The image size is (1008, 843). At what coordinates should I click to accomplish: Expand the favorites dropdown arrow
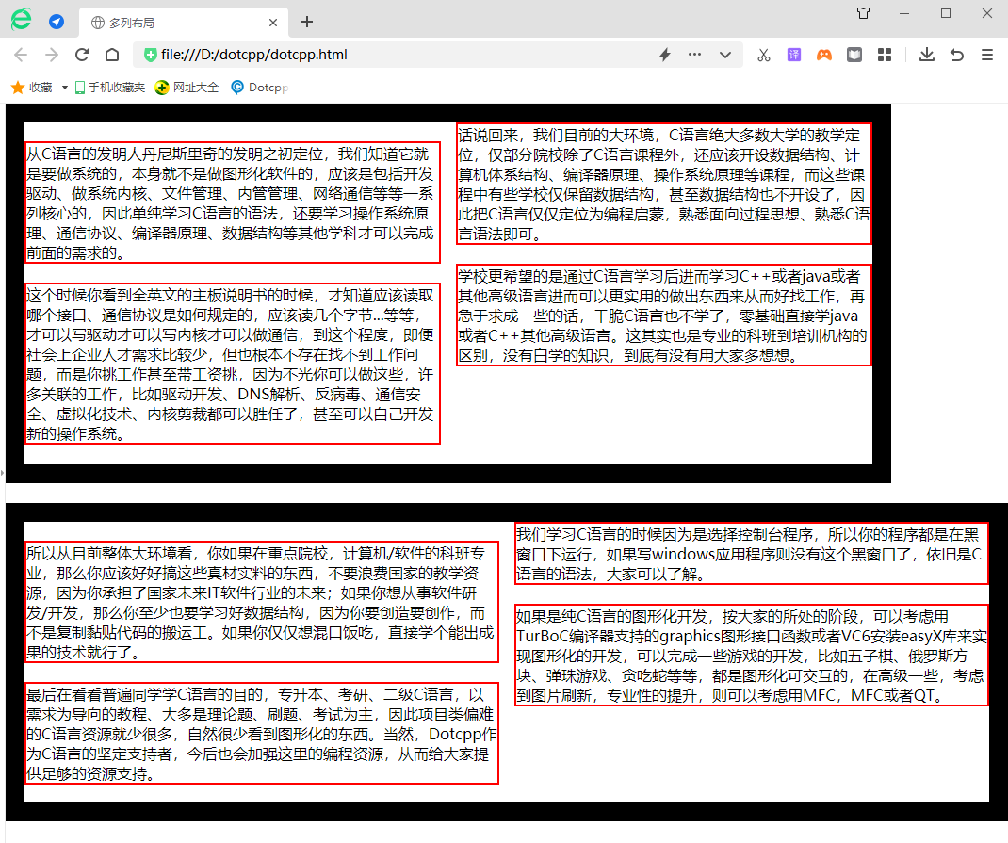(65, 88)
